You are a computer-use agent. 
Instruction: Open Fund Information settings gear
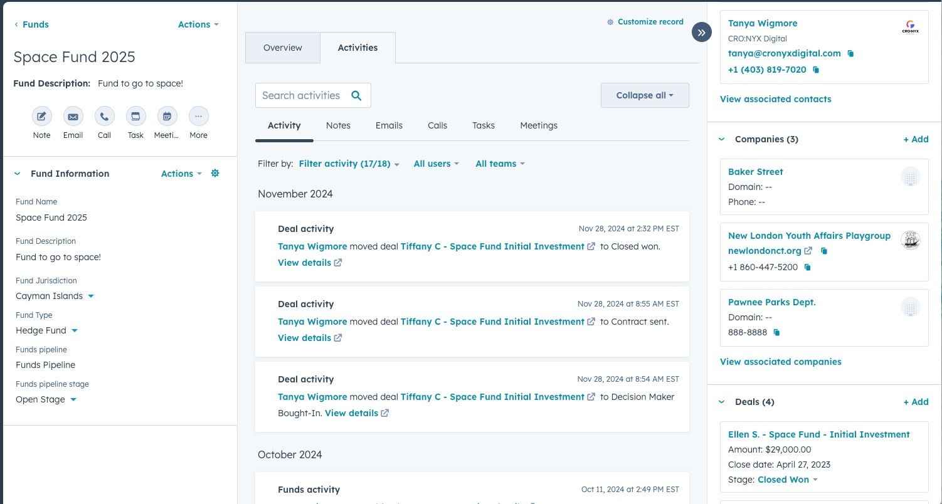(x=215, y=174)
